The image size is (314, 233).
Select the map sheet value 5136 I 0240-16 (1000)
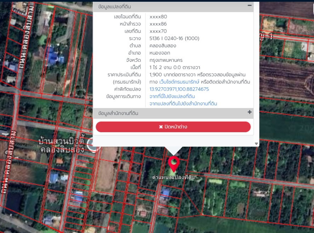[174, 39]
